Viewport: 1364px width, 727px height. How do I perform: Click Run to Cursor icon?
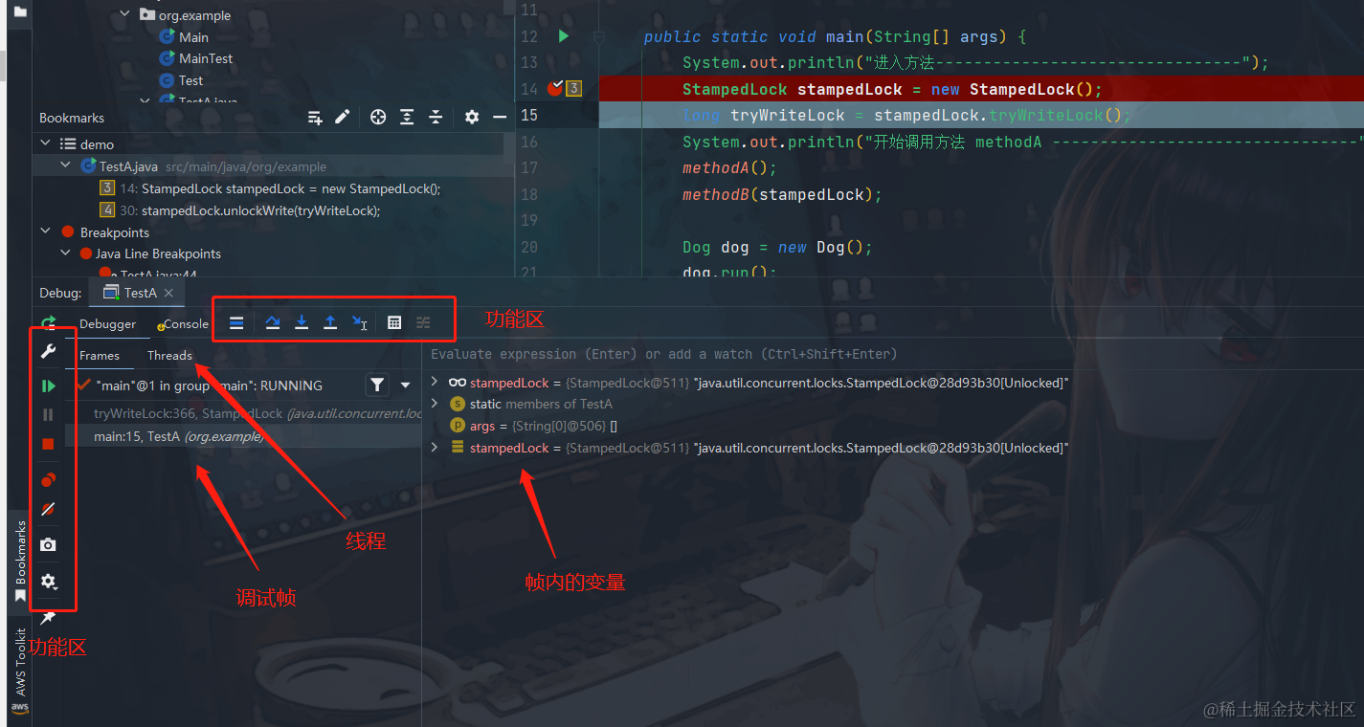[360, 323]
